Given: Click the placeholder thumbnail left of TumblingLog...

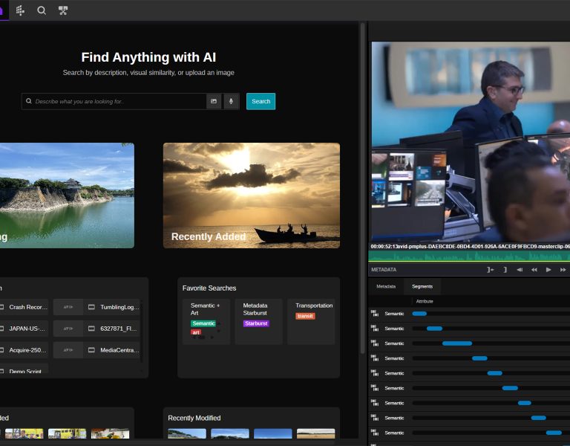Looking at the screenshot, I should click(68, 307).
